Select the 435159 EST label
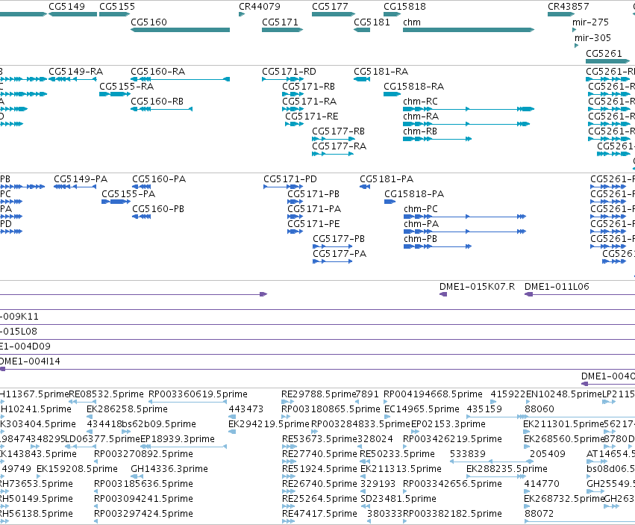 pos(484,409)
